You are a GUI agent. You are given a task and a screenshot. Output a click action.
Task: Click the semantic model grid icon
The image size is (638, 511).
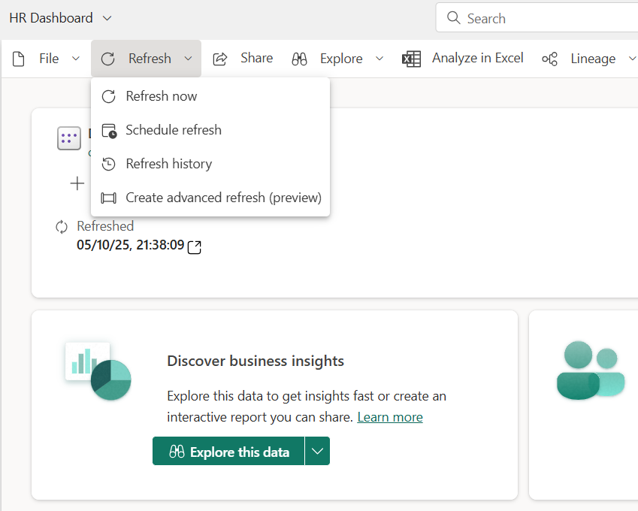pos(69,138)
